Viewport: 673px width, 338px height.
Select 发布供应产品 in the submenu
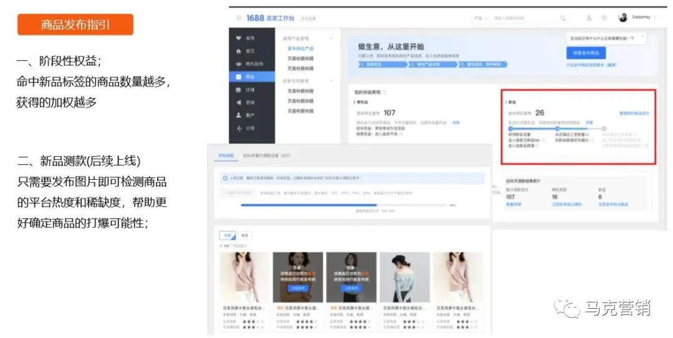pyautogui.click(x=300, y=49)
